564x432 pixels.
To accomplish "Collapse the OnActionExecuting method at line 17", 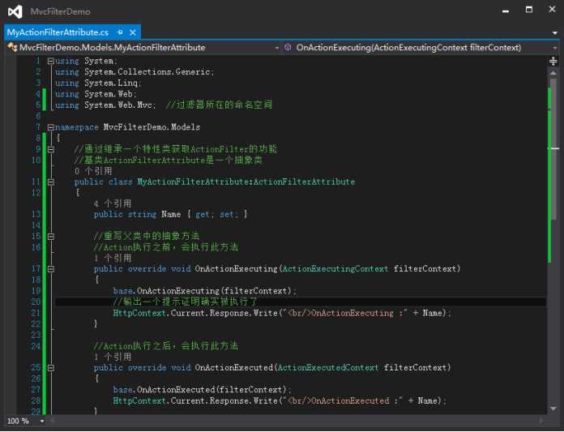I will click(51, 269).
